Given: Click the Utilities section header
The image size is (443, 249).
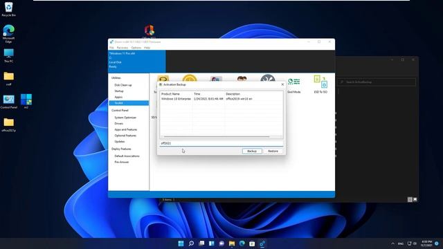Looking at the screenshot, I should 116,78.
